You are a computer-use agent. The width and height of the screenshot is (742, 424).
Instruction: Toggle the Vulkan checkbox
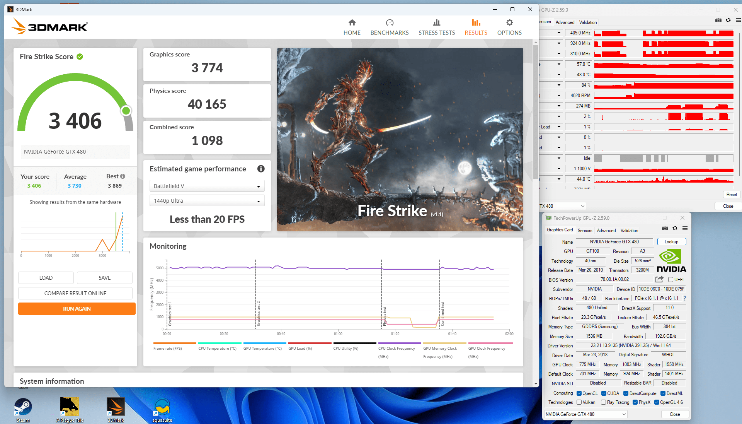click(579, 402)
